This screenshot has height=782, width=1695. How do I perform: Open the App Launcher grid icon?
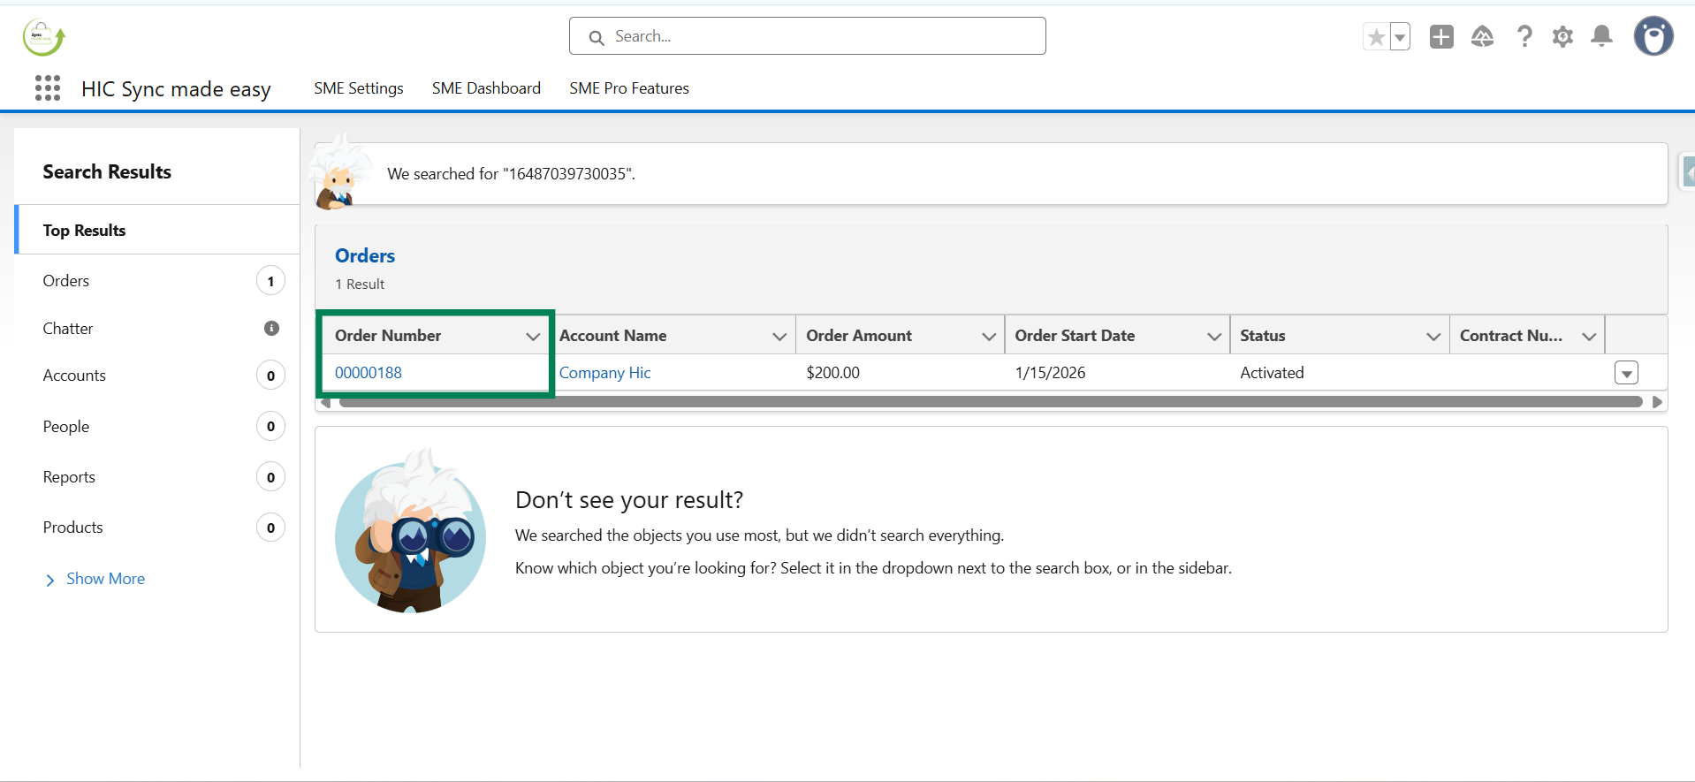[x=48, y=88]
